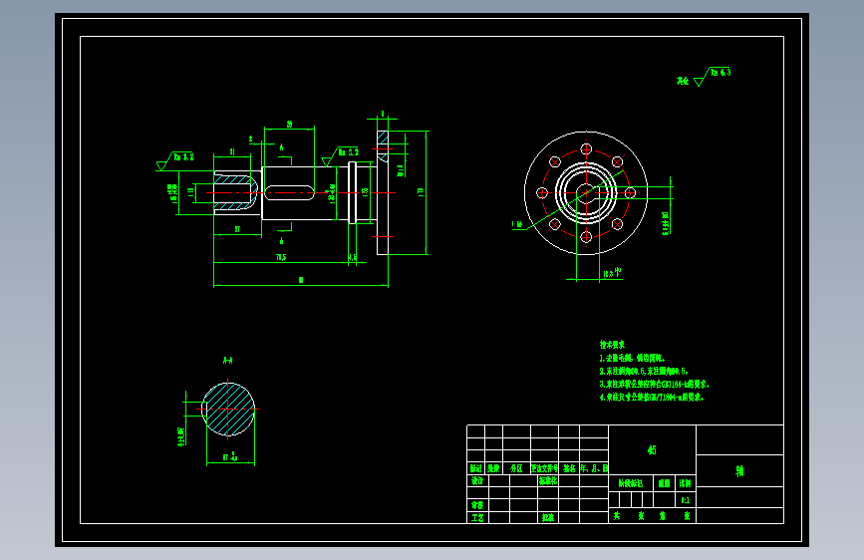Click the '比例' header cell
The image size is (864, 560).
pyautogui.click(x=685, y=483)
